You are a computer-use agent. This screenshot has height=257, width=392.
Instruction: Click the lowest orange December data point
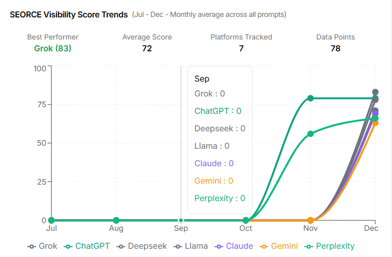click(375, 123)
